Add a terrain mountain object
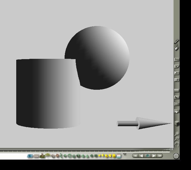The width and height of the screenshot is (191, 170). coord(42,156)
